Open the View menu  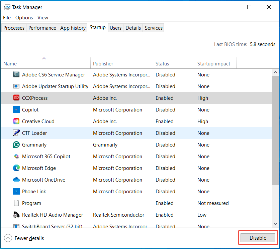pyautogui.click(x=43, y=18)
